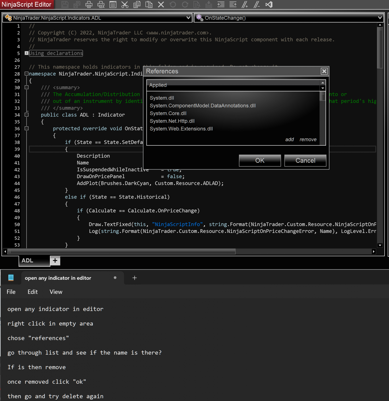Image resolution: width=389 pixels, height=401 pixels.
Task: Click the Save icon in NinjaScript Editor toolbar
Action: click(x=65, y=5)
